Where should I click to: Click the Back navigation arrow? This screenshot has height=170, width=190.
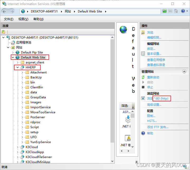(x=4, y=12)
